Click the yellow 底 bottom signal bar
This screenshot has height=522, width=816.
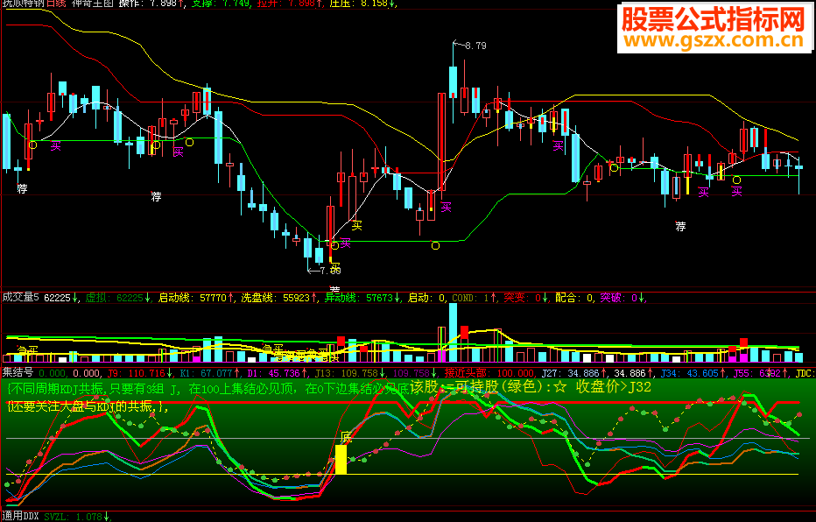341,459
